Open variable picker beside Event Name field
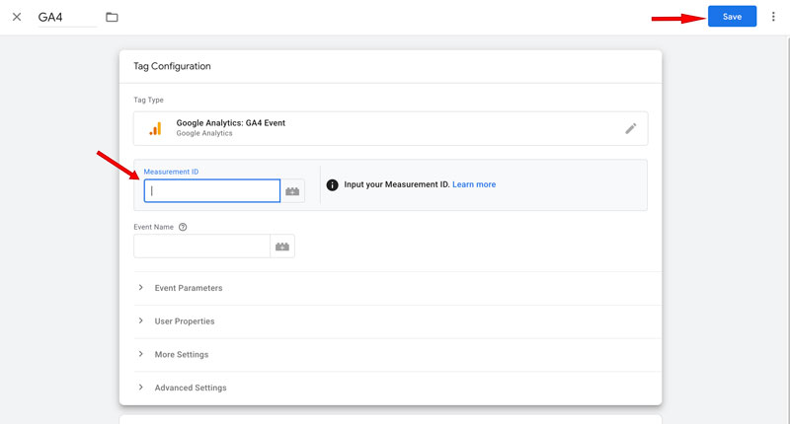The height and width of the screenshot is (424, 790). 282,247
